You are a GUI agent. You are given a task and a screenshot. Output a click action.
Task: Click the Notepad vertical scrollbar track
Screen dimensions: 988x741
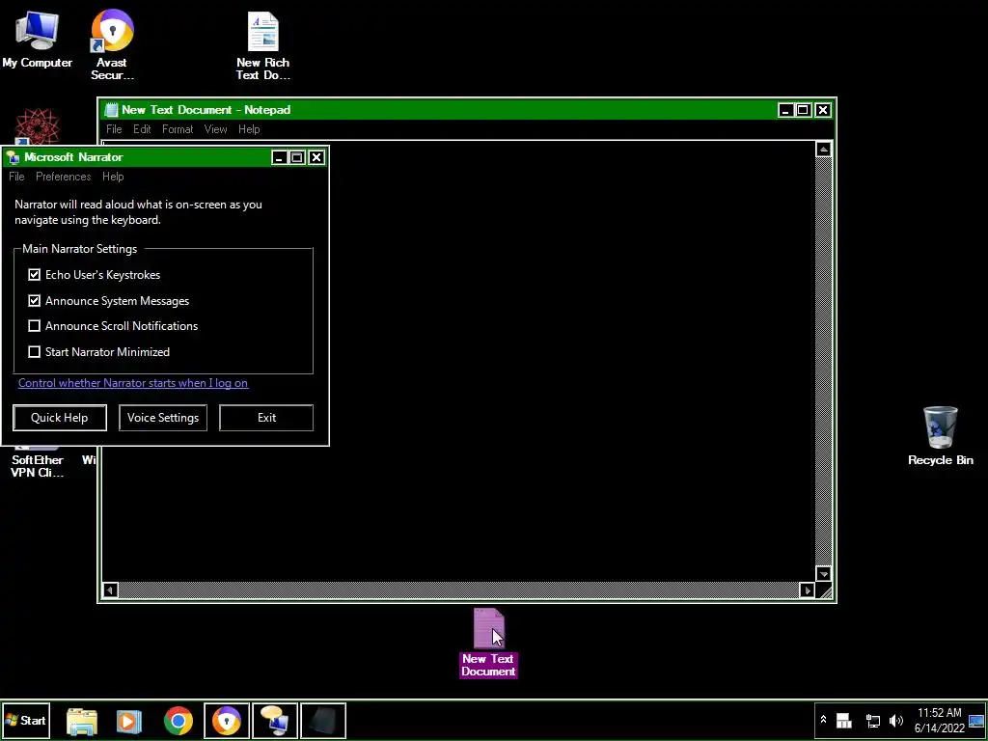824,362
